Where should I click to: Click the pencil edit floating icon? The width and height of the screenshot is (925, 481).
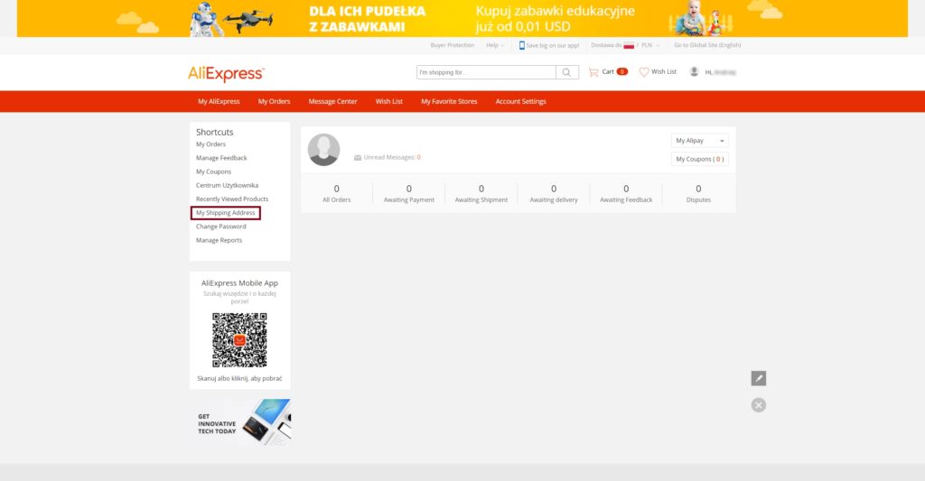759,378
